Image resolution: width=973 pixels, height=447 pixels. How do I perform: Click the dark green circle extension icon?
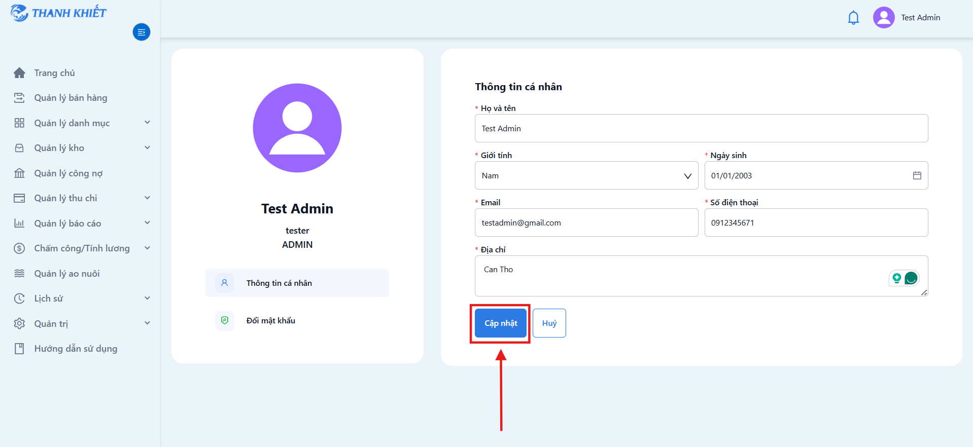click(911, 278)
